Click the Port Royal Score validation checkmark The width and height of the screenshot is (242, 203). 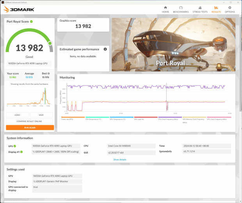[x=31, y=22]
